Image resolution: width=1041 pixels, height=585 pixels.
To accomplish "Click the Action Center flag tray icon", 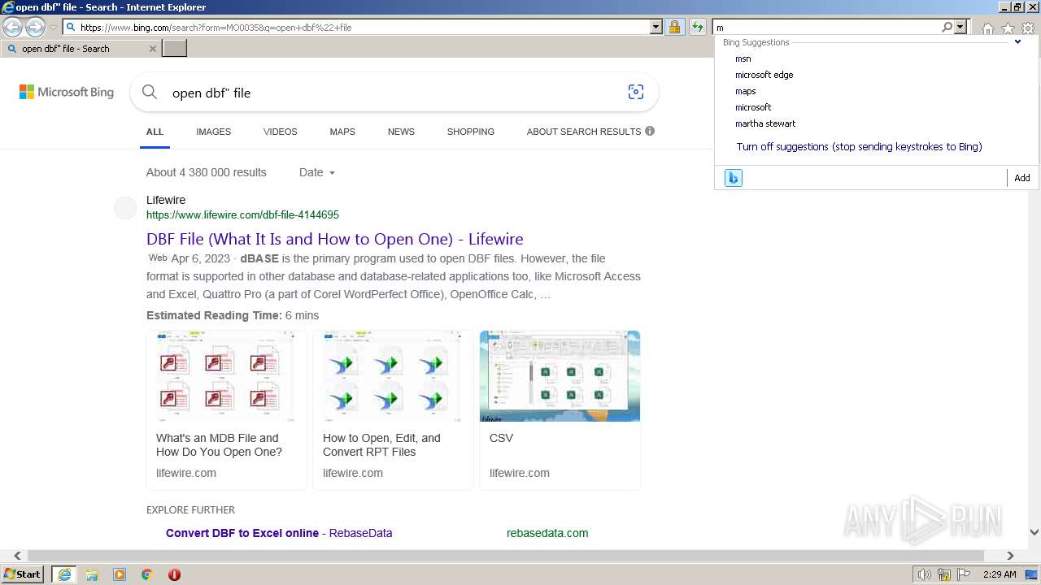I will click(964, 574).
